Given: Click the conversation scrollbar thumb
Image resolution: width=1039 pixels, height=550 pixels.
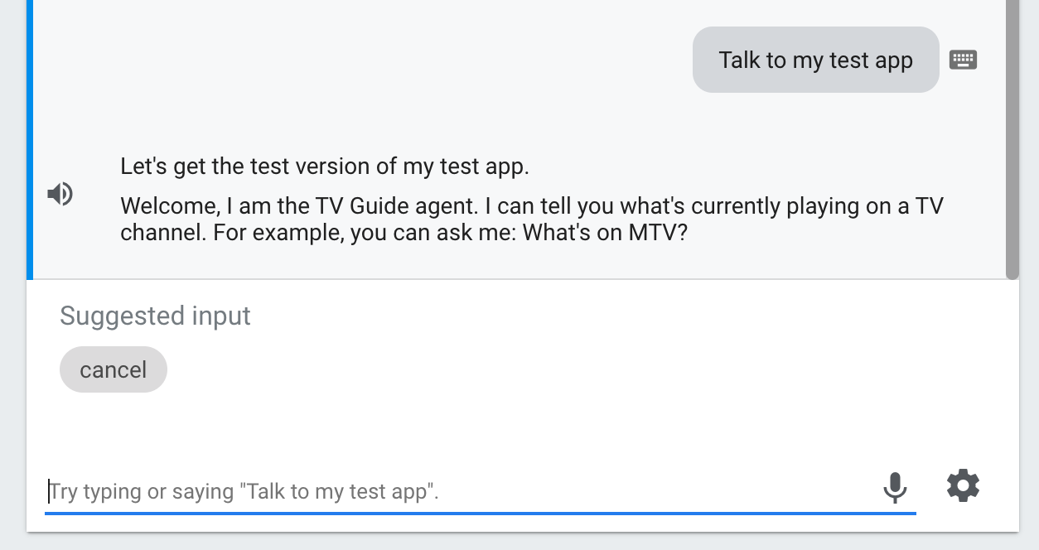Looking at the screenshot, I should pyautogui.click(x=1012, y=141).
